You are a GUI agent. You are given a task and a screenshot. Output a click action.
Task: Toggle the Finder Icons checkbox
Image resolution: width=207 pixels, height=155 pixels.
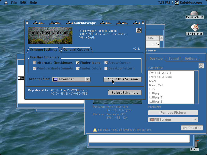pyautogui.click(x=78, y=63)
